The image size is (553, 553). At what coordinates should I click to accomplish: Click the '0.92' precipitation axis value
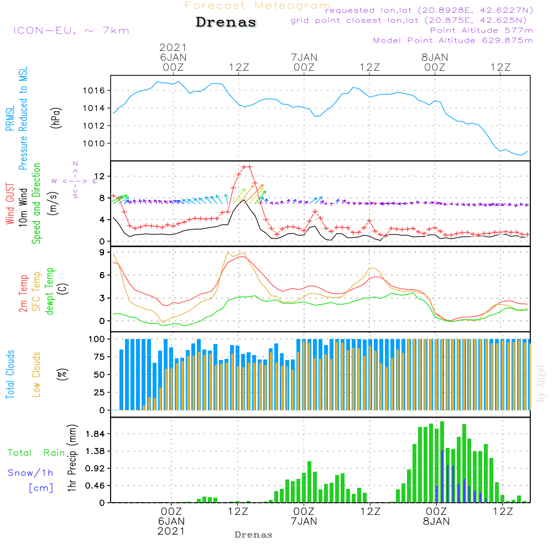pos(95,468)
